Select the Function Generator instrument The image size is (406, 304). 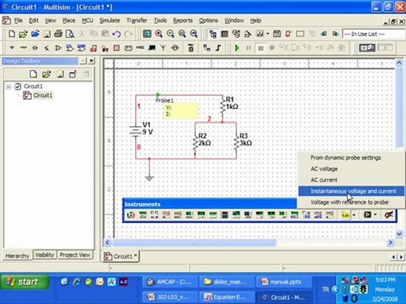click(x=143, y=214)
